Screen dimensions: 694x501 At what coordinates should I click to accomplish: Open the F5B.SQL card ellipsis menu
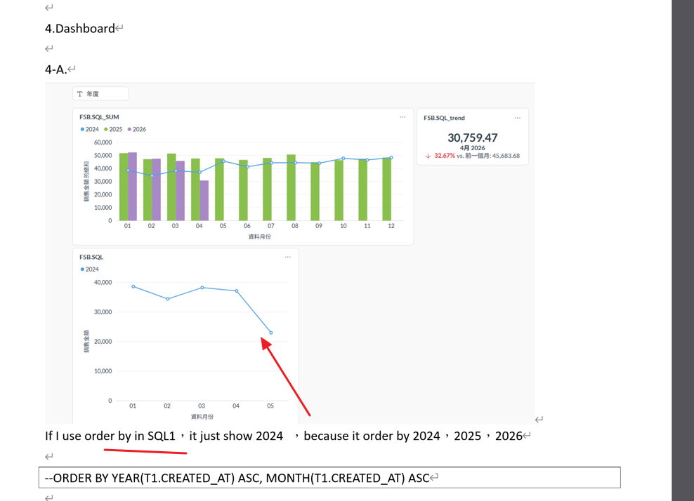click(x=287, y=257)
